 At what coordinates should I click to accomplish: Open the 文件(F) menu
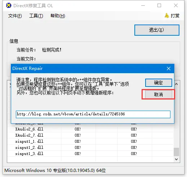pos(15,16)
